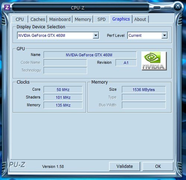Viewport: 186px width, 180px height.
Task: Click the OK button
Action: [158, 166]
